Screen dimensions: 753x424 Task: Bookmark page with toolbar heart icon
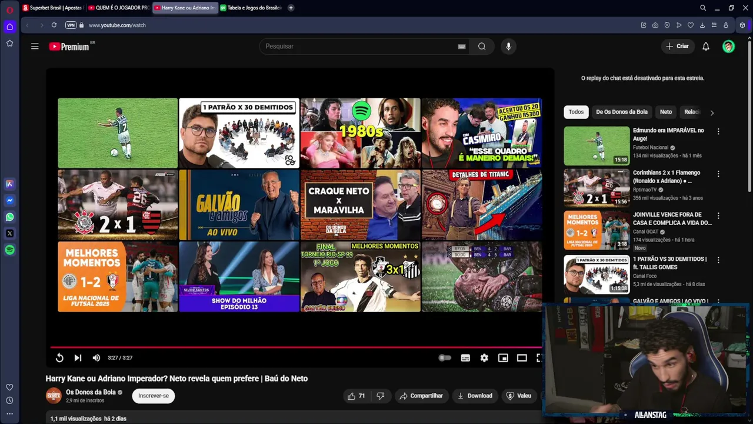coord(691,25)
